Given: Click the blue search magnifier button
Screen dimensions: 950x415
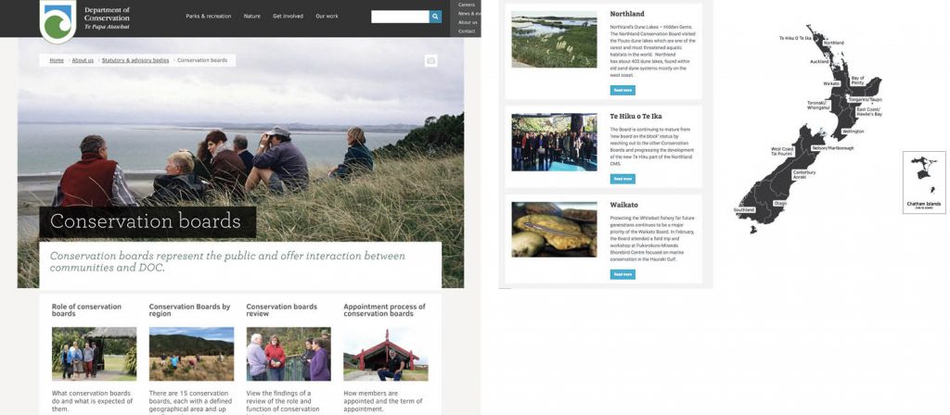Looking at the screenshot, I should (435, 17).
